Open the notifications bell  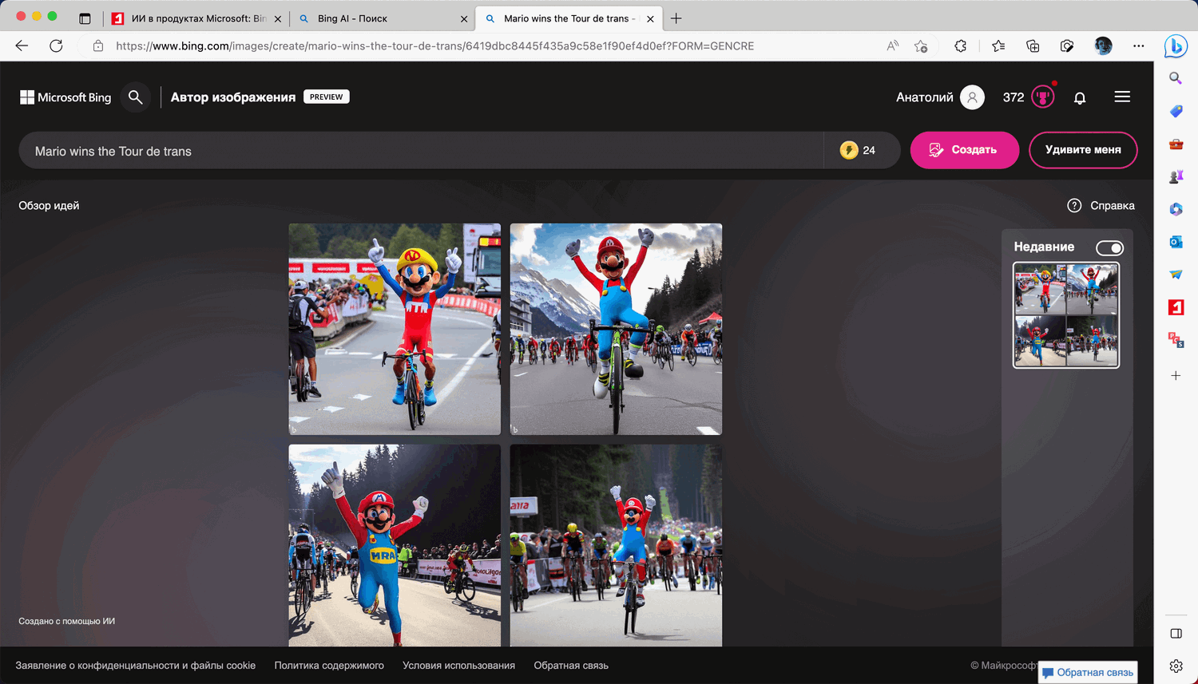click(x=1080, y=97)
